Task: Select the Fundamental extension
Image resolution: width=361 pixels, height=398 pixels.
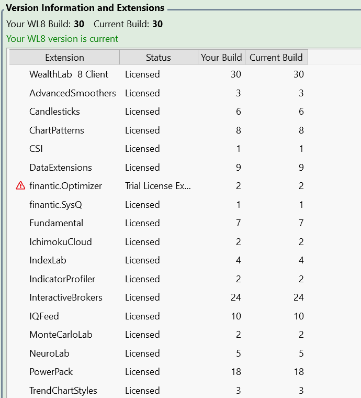Action: [x=56, y=223]
